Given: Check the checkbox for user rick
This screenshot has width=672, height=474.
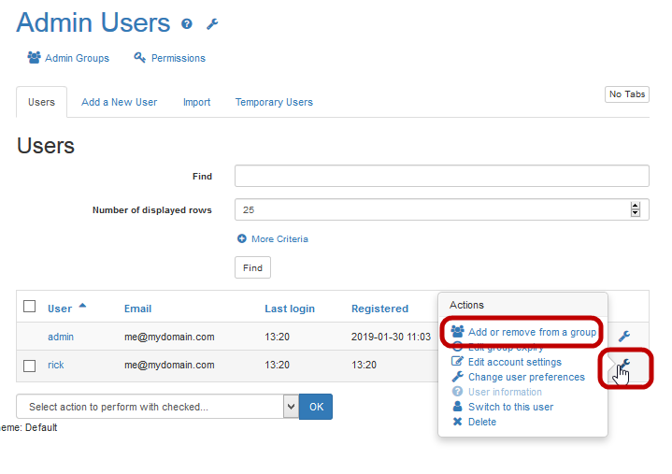Looking at the screenshot, I should click(x=30, y=366).
